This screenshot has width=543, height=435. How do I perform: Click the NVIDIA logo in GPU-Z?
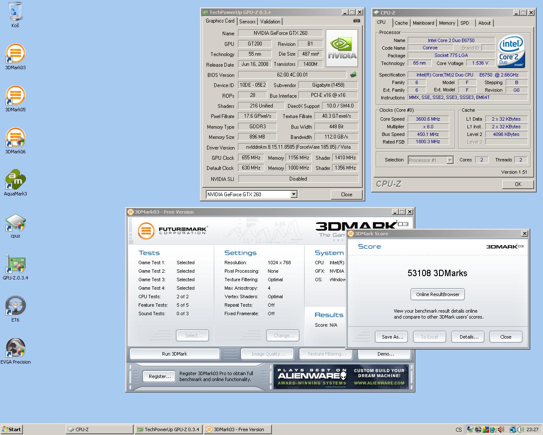pos(342,48)
